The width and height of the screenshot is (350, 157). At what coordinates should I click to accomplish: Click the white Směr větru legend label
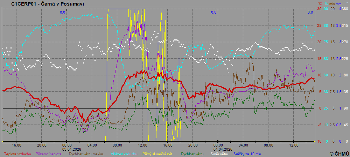coord(220,154)
